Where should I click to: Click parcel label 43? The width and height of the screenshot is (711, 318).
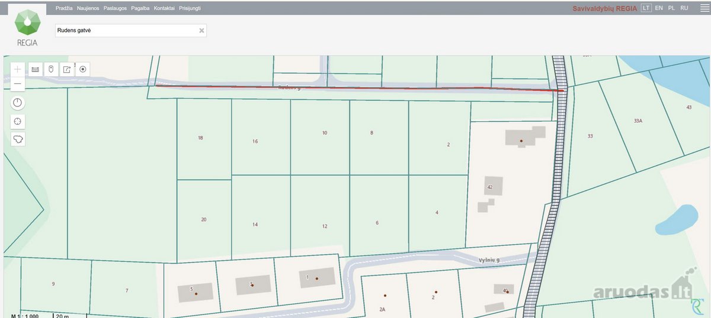[688, 107]
